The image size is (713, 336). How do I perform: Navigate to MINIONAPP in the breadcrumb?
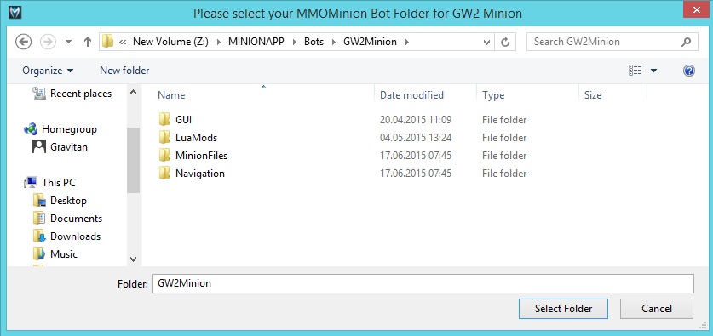[256, 42]
